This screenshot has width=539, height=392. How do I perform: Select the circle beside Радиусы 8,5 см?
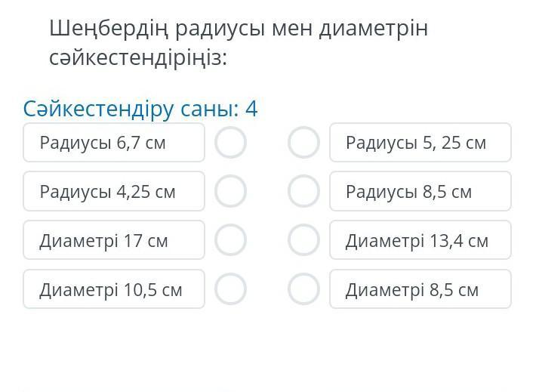click(x=303, y=191)
